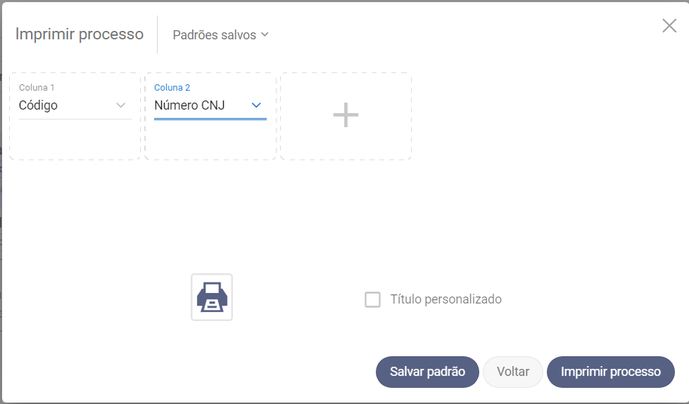Image resolution: width=689 pixels, height=404 pixels.
Task: Enable the Título personalizado checkbox
Action: click(x=372, y=300)
